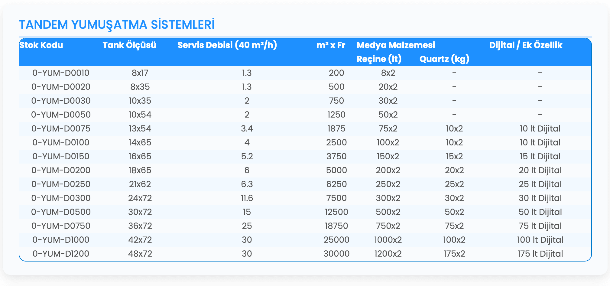Select the Stok Kodu column header
Image resolution: width=610 pixels, height=286 pixels.
41,45
